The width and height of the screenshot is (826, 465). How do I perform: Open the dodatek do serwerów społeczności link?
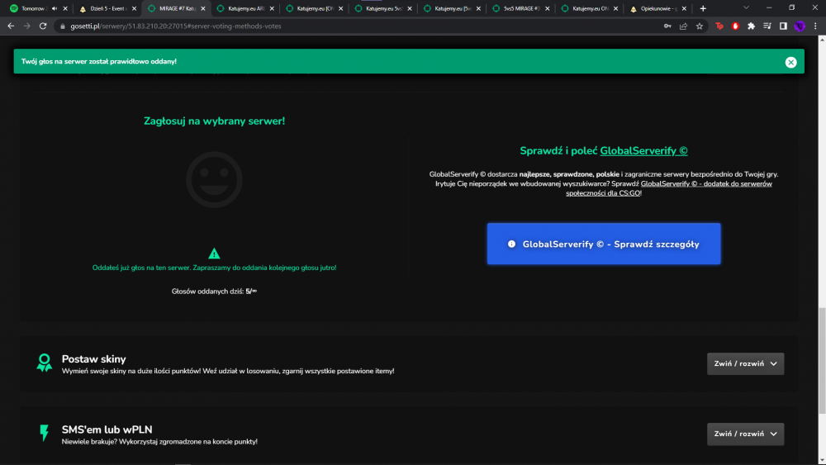pyautogui.click(x=669, y=188)
